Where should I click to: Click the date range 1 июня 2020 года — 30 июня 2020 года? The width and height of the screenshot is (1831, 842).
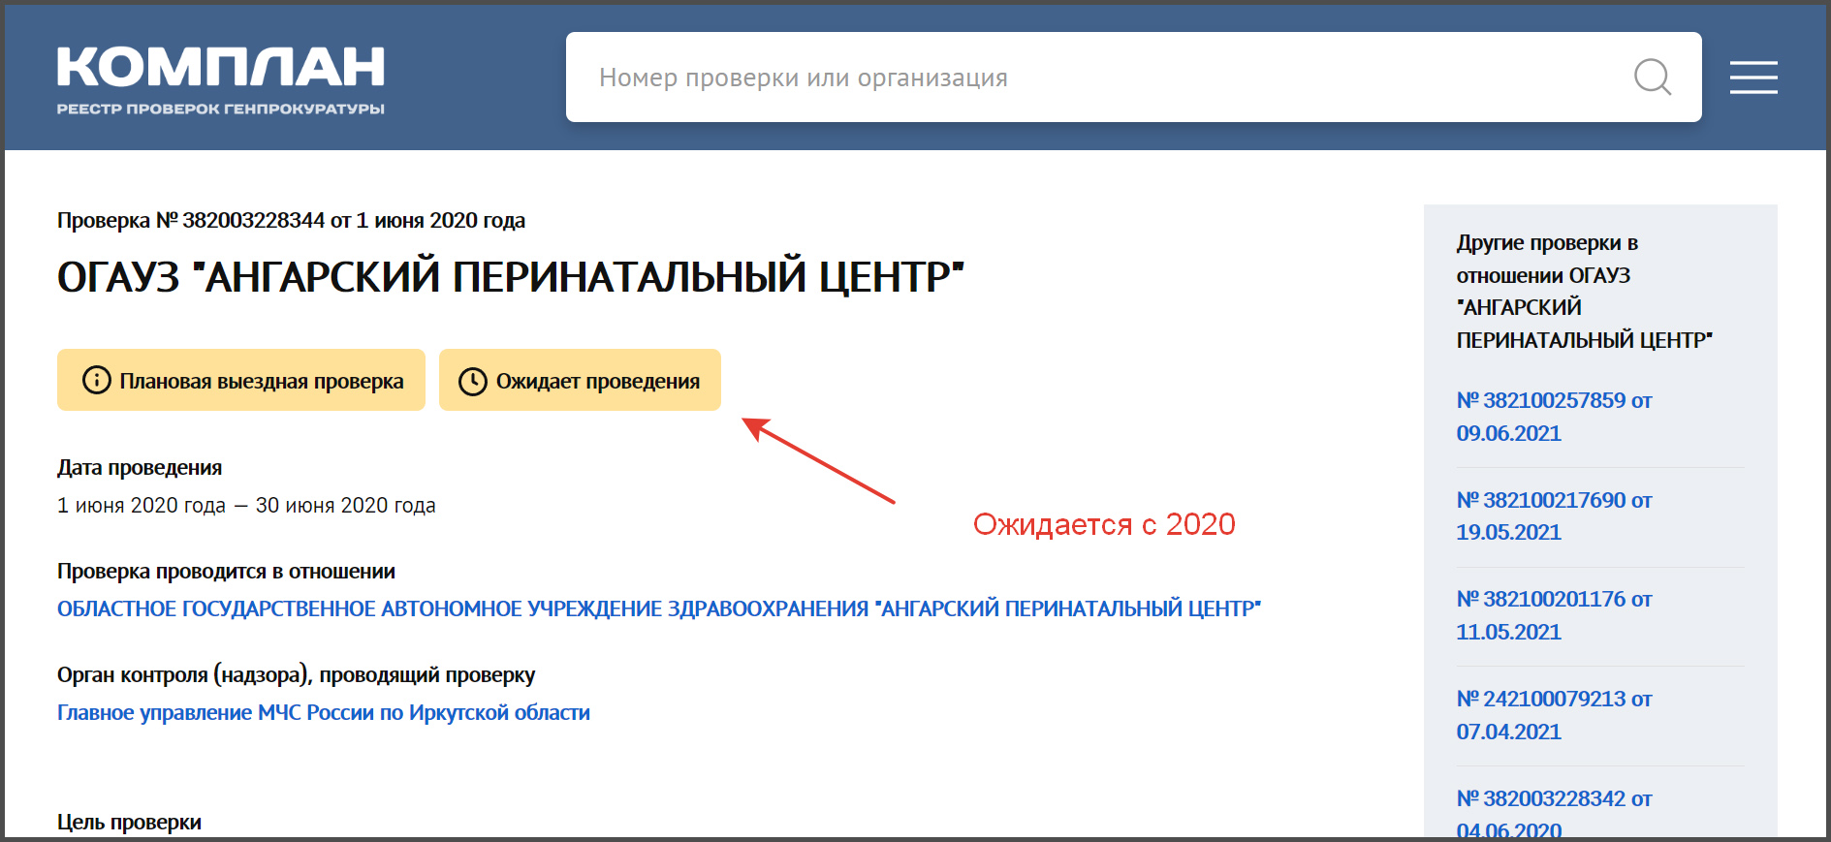[x=246, y=505]
